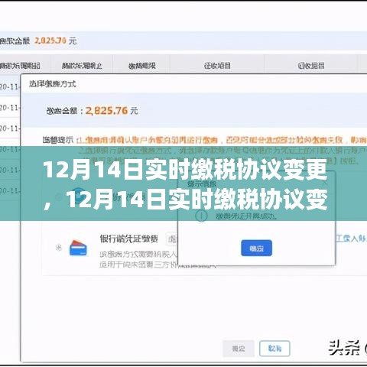Confirm the message dialog with blue button
The height and width of the screenshot is (367, 367).
pos(256,248)
